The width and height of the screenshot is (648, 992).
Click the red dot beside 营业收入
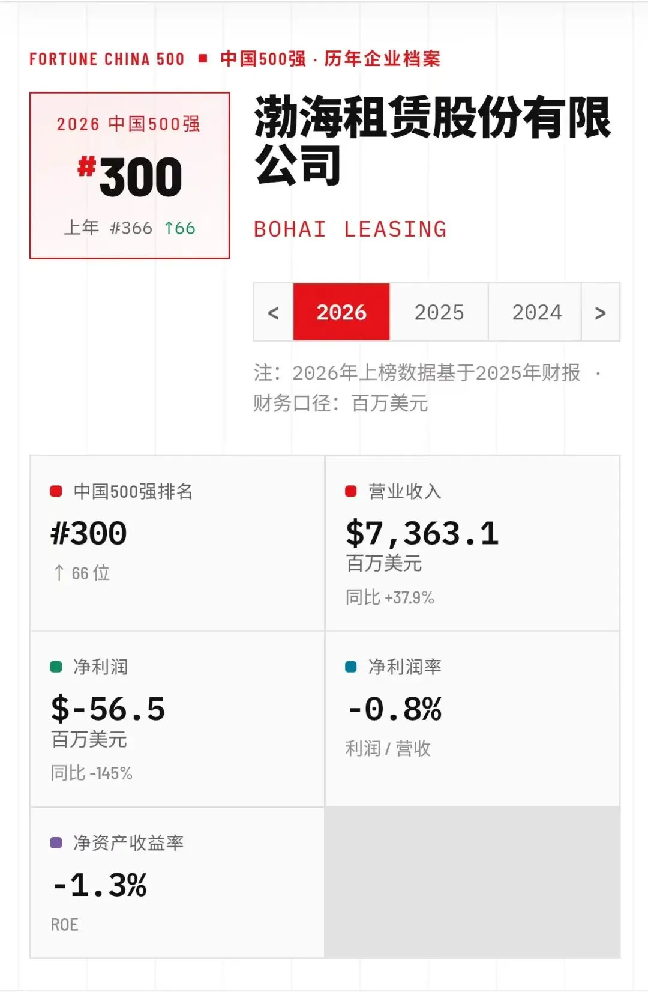point(351,491)
